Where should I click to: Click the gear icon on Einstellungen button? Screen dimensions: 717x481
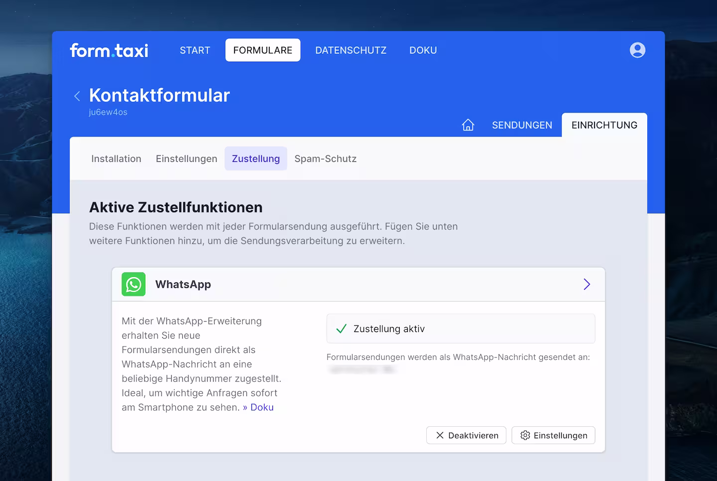point(525,435)
